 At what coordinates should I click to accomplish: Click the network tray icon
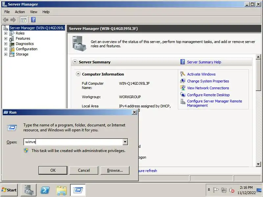[x=224, y=190]
